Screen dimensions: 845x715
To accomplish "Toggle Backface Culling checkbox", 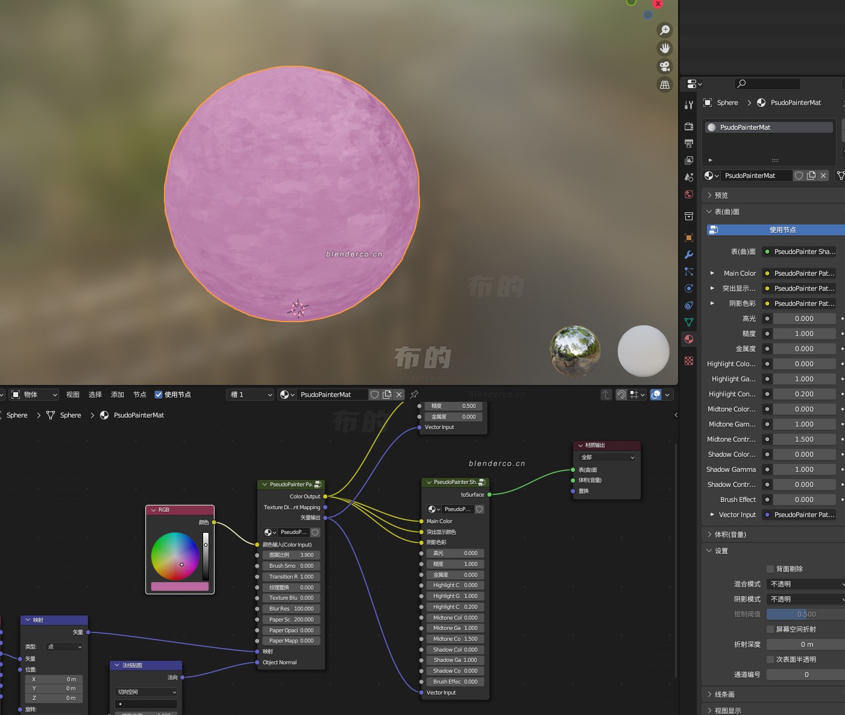I will pyautogui.click(x=770, y=569).
